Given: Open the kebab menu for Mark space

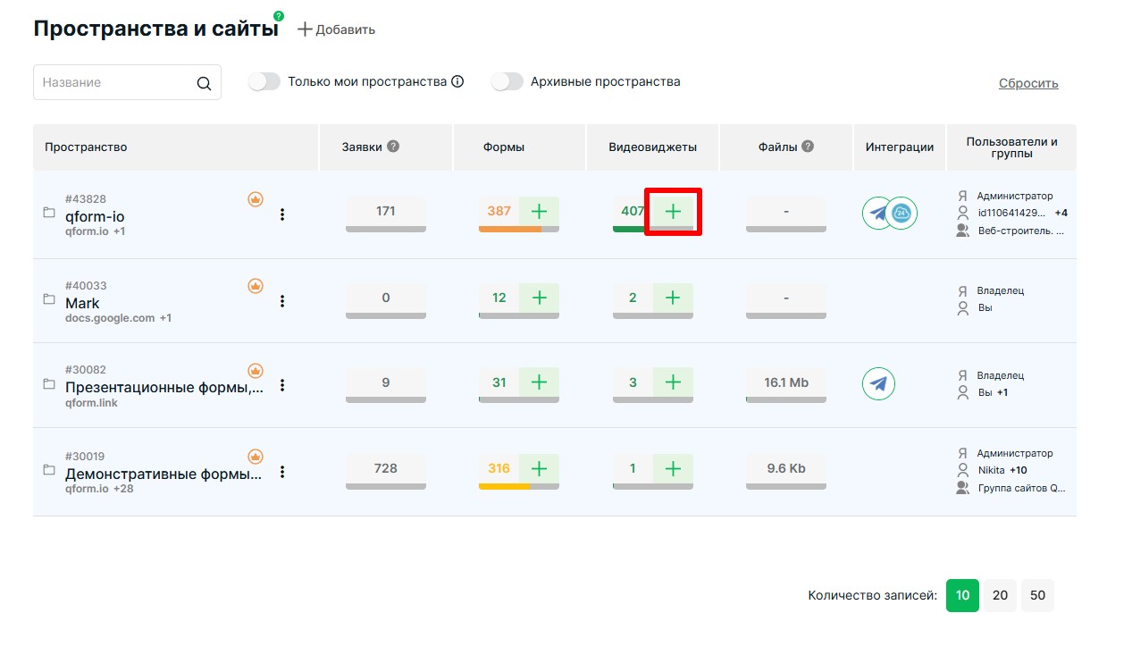Looking at the screenshot, I should (x=282, y=301).
